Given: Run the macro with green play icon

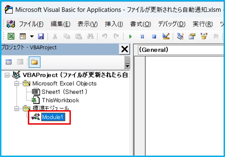Looking at the screenshot, I should pos(130,36).
